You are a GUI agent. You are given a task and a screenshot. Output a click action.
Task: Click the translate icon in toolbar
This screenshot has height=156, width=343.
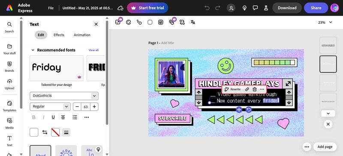193,22
